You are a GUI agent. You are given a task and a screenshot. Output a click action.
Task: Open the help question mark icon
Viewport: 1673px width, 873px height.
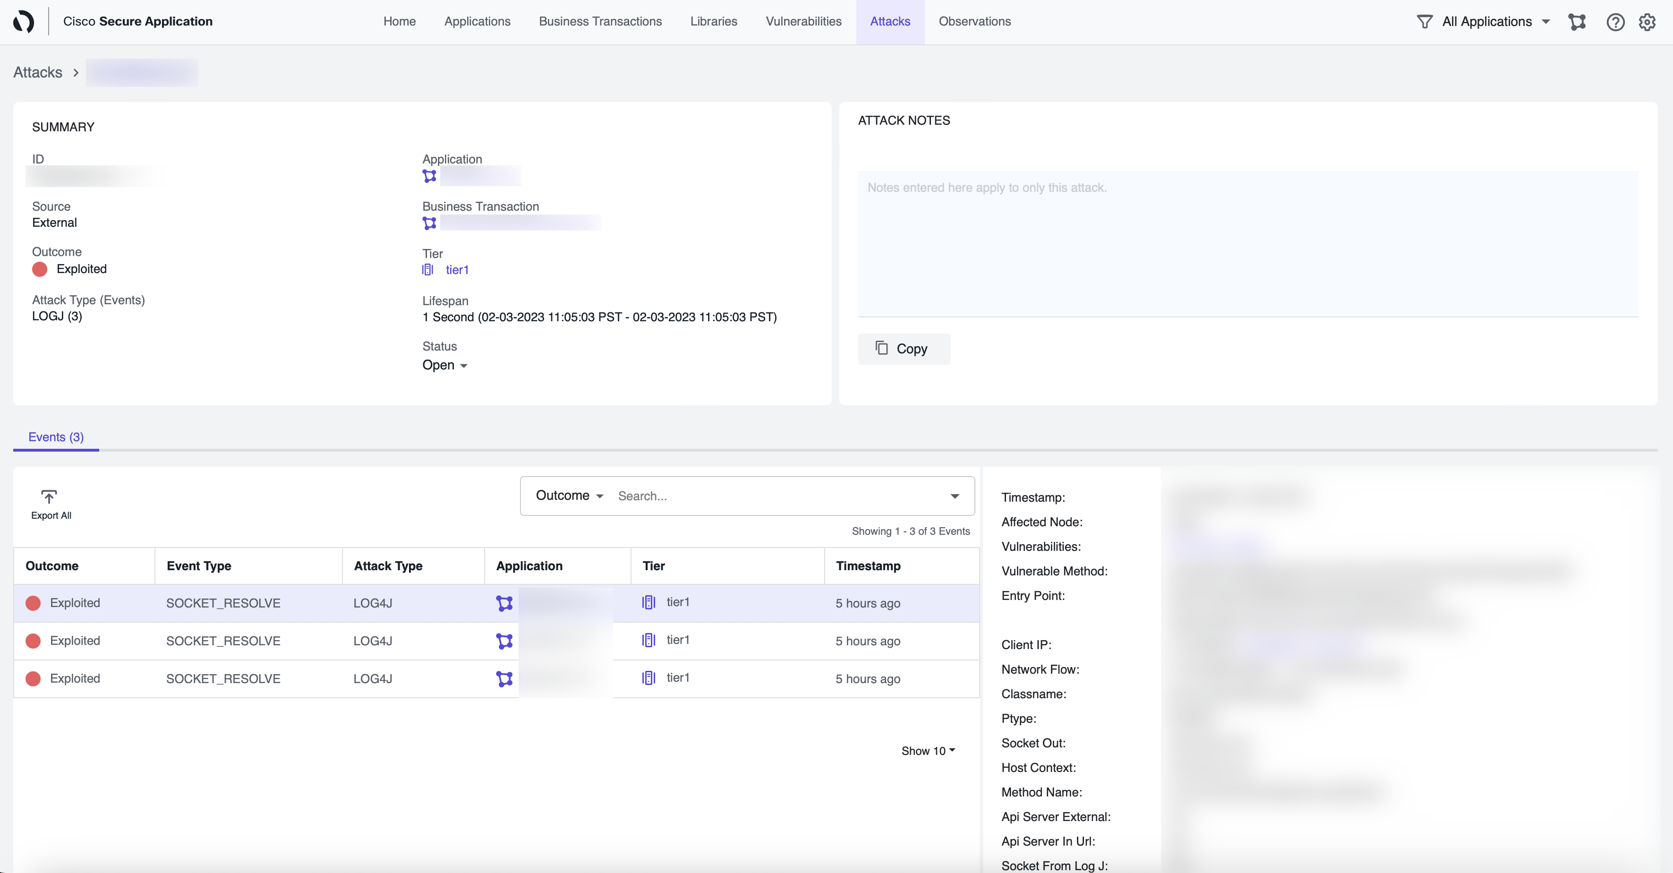point(1615,21)
